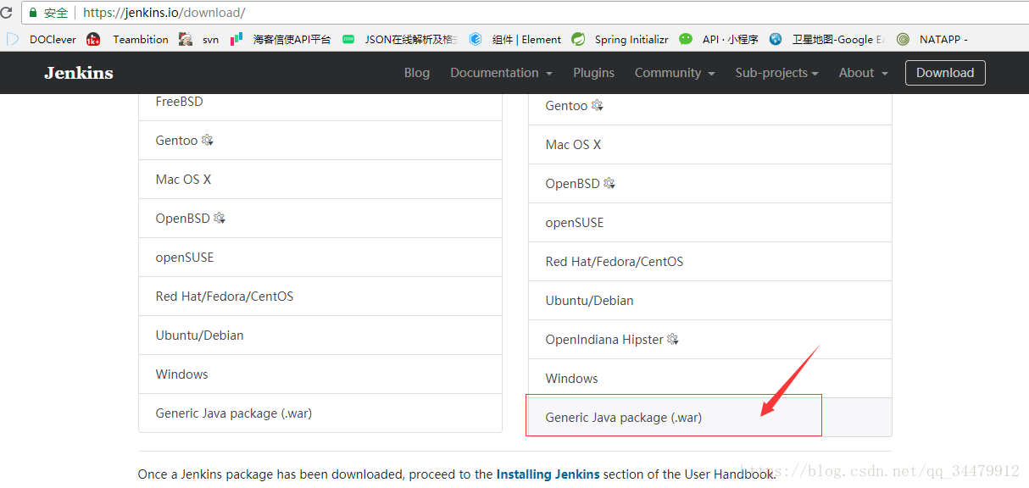Expand the Documentation dropdown menu
The width and height of the screenshot is (1029, 488).
(502, 73)
